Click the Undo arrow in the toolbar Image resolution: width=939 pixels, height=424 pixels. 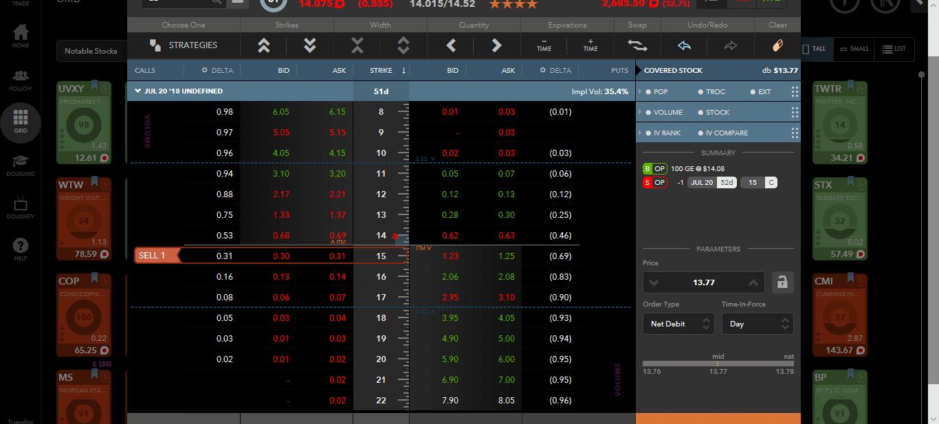pos(683,45)
